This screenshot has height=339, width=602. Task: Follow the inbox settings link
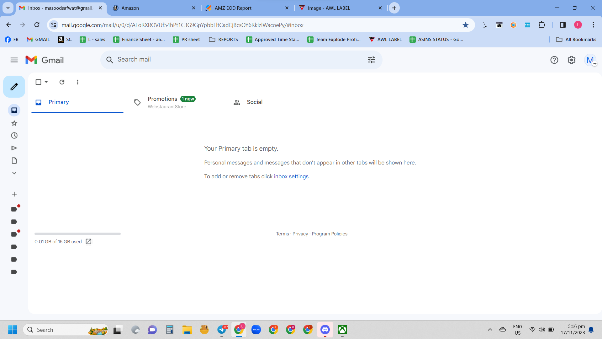click(291, 176)
